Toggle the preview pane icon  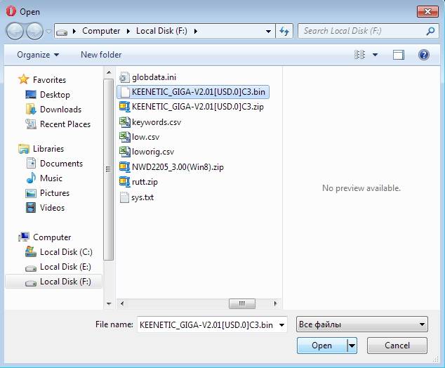[399, 55]
